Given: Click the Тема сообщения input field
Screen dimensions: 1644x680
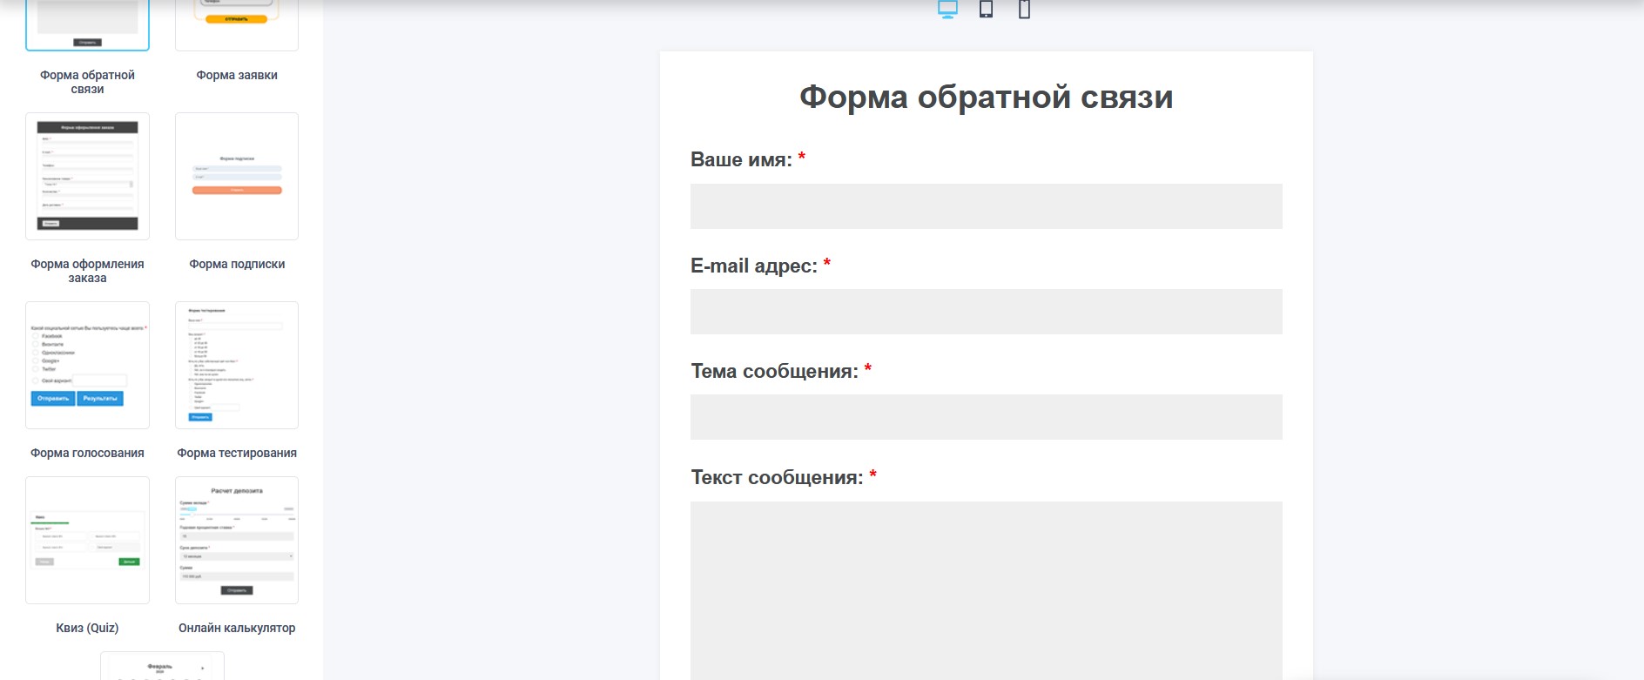Looking at the screenshot, I should coord(986,417).
